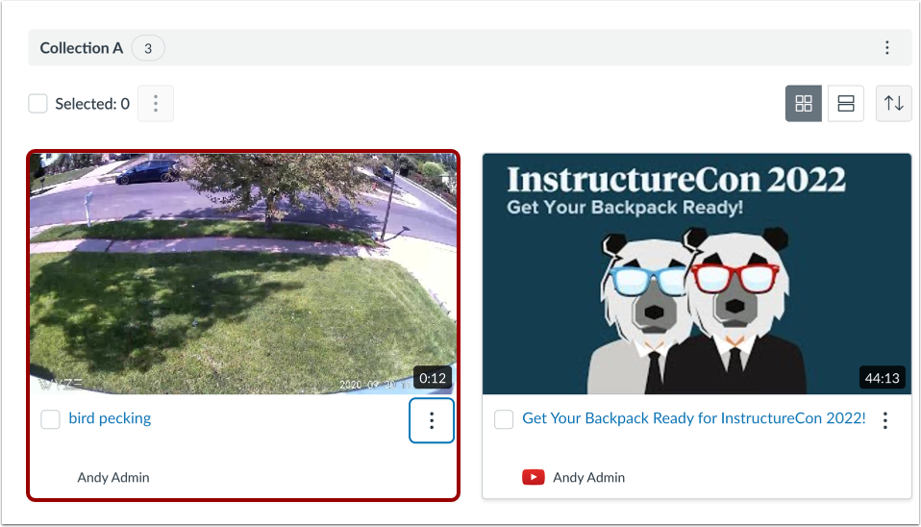Open options menu for bird pecking
The width and height of the screenshot is (921, 527).
tap(432, 420)
